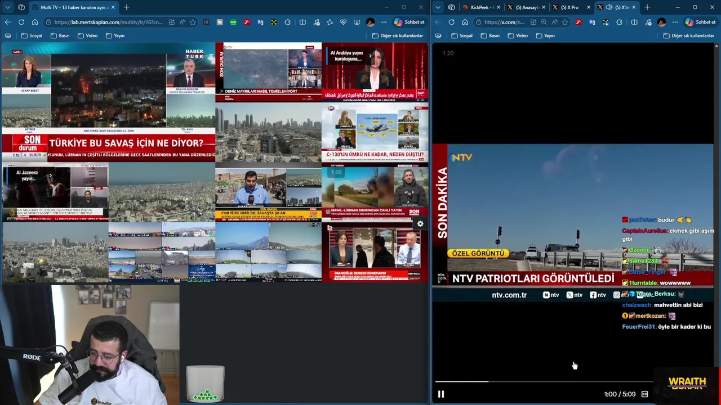Open a new tab in right window

(x=647, y=7)
